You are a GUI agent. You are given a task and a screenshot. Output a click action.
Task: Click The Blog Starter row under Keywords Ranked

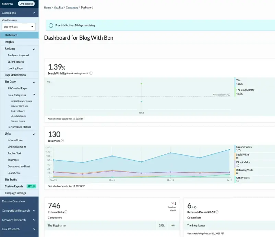tap(229, 225)
